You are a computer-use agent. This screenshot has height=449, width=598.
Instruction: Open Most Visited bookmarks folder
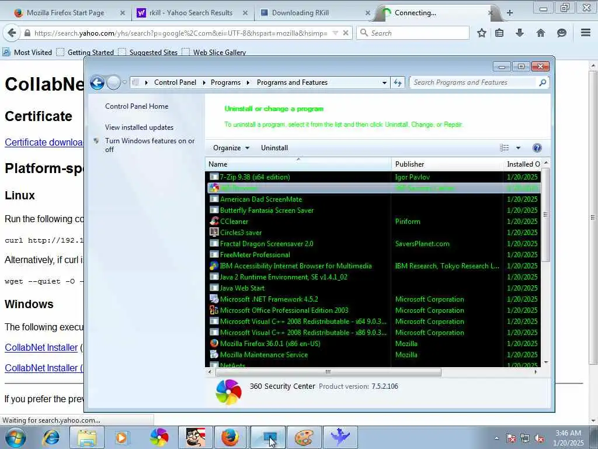[27, 52]
